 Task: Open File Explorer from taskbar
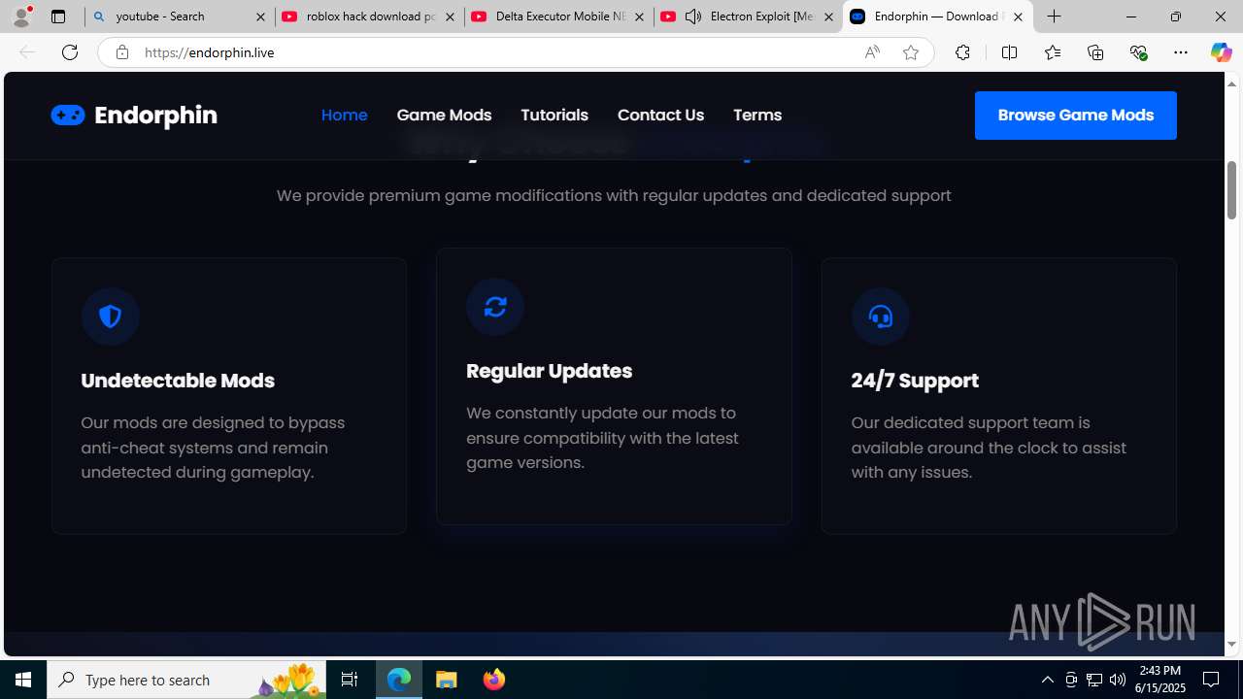click(x=447, y=680)
